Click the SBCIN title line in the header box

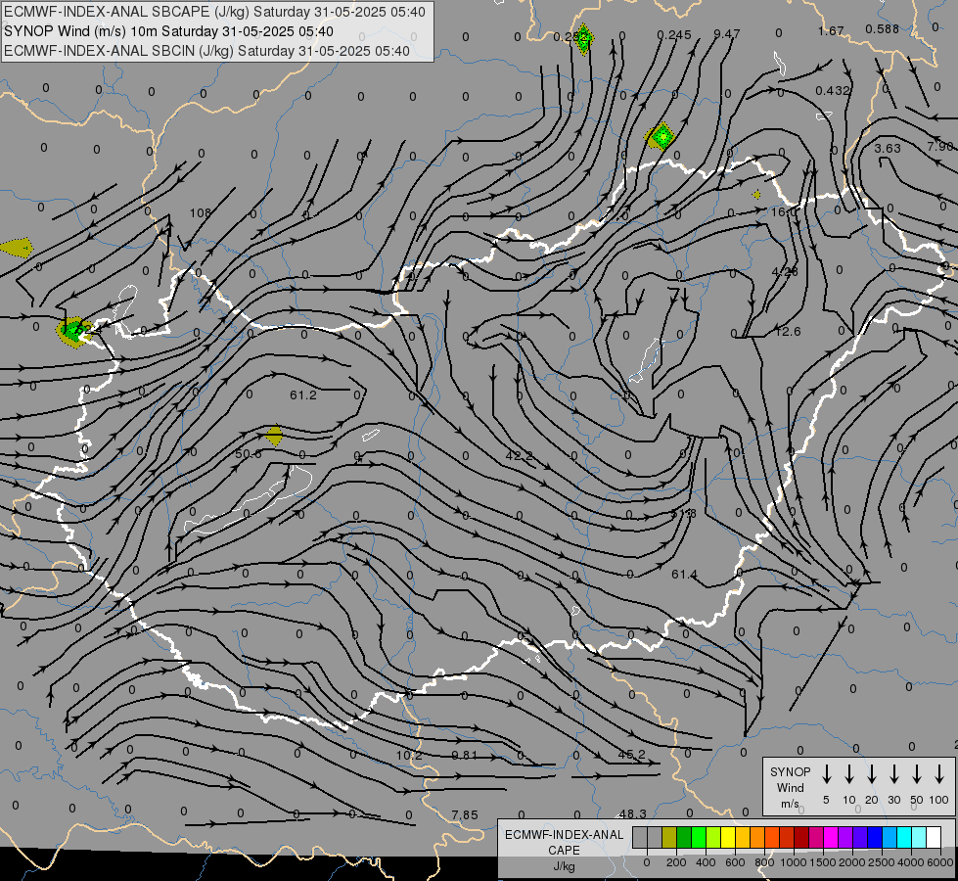(206, 51)
